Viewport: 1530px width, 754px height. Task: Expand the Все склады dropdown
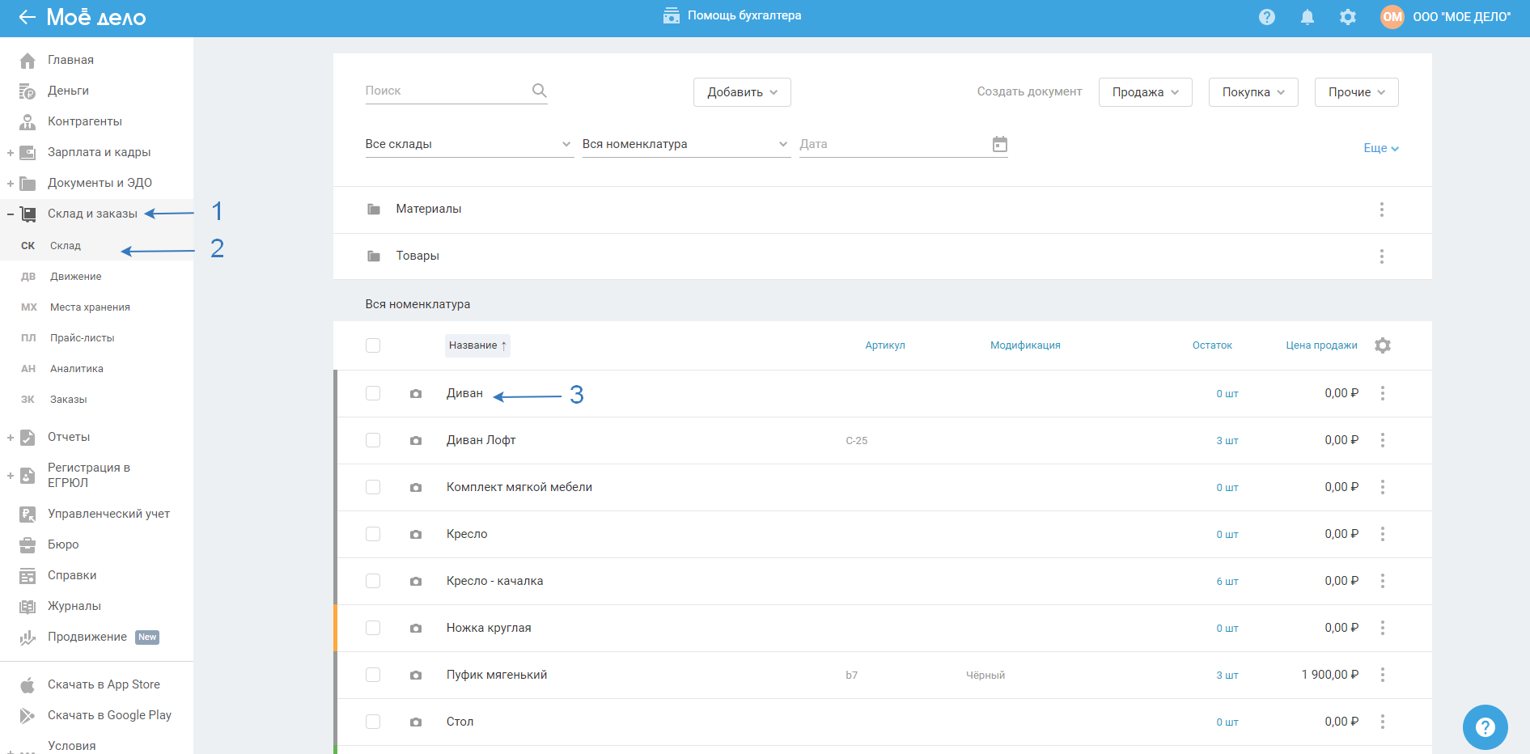tap(468, 144)
